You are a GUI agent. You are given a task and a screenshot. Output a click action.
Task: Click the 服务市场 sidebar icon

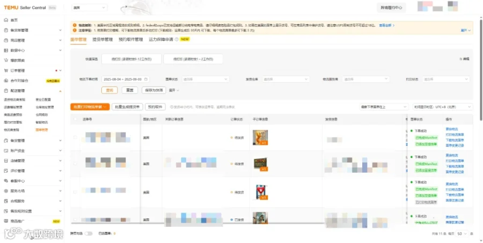[x=6, y=191]
